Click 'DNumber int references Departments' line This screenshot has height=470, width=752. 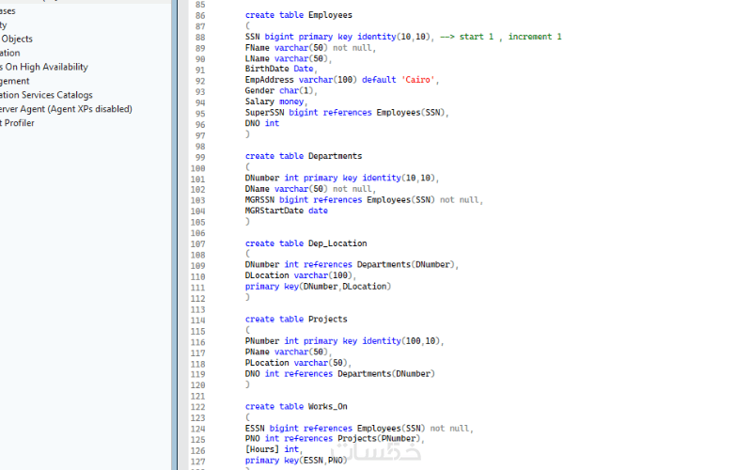click(x=352, y=265)
